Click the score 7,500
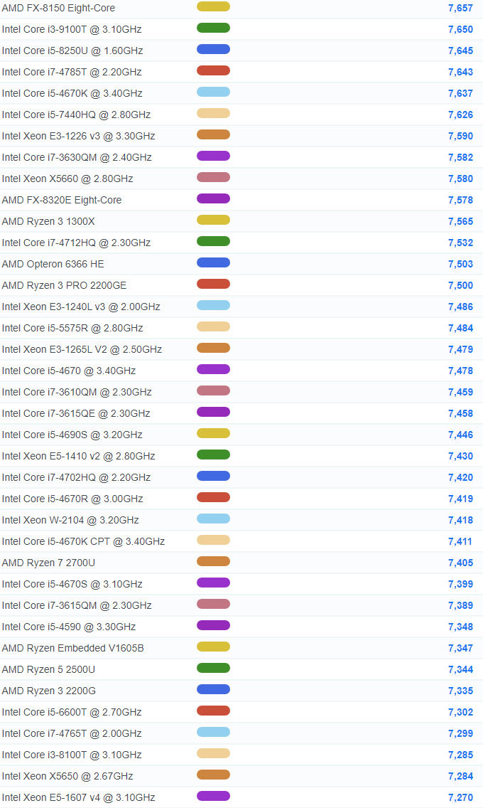Viewport: 483px width, 808px height. pyautogui.click(x=460, y=285)
